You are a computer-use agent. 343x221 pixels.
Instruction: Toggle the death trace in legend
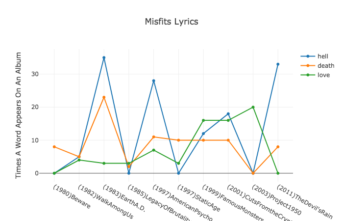[x=318, y=65]
